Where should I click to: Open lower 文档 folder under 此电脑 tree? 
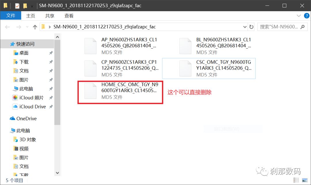(24, 166)
